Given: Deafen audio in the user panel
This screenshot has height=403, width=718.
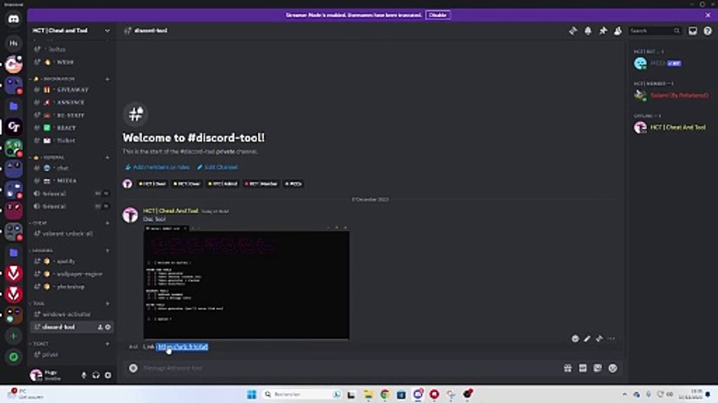Looking at the screenshot, I should point(96,375).
